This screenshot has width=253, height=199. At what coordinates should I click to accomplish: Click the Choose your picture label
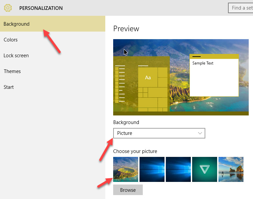point(135,151)
